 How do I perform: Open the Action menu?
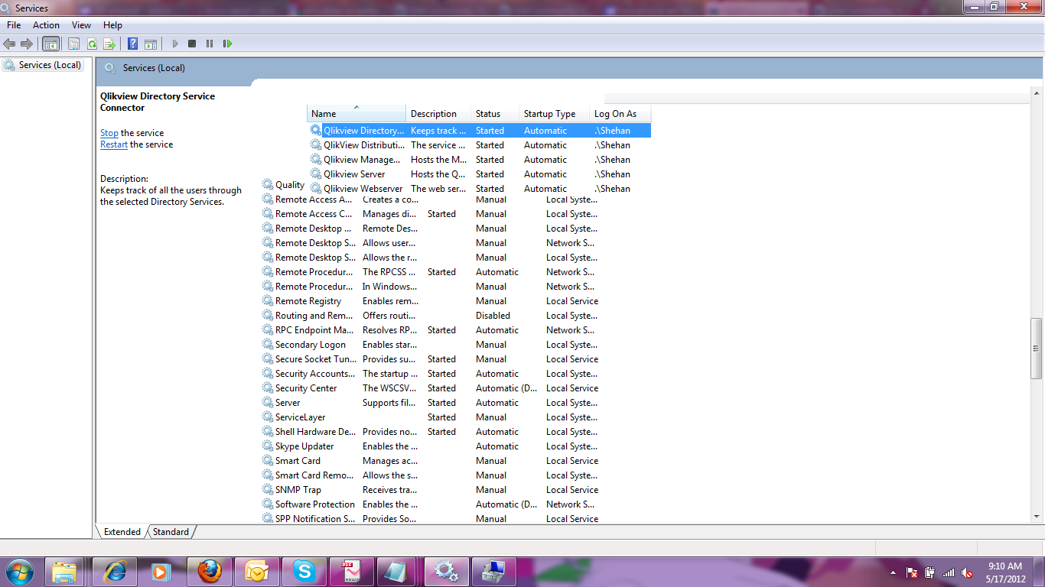(x=46, y=25)
